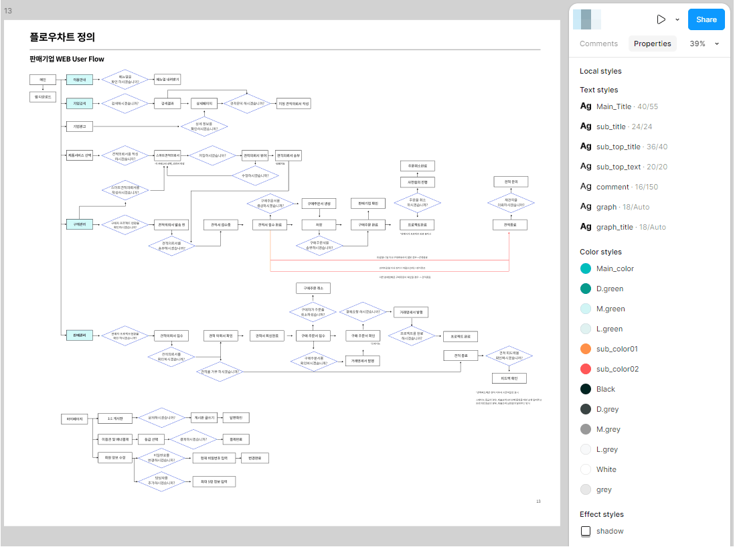Click the Ag icon for sub_top_text style
The width and height of the screenshot is (735, 547).
point(586,167)
